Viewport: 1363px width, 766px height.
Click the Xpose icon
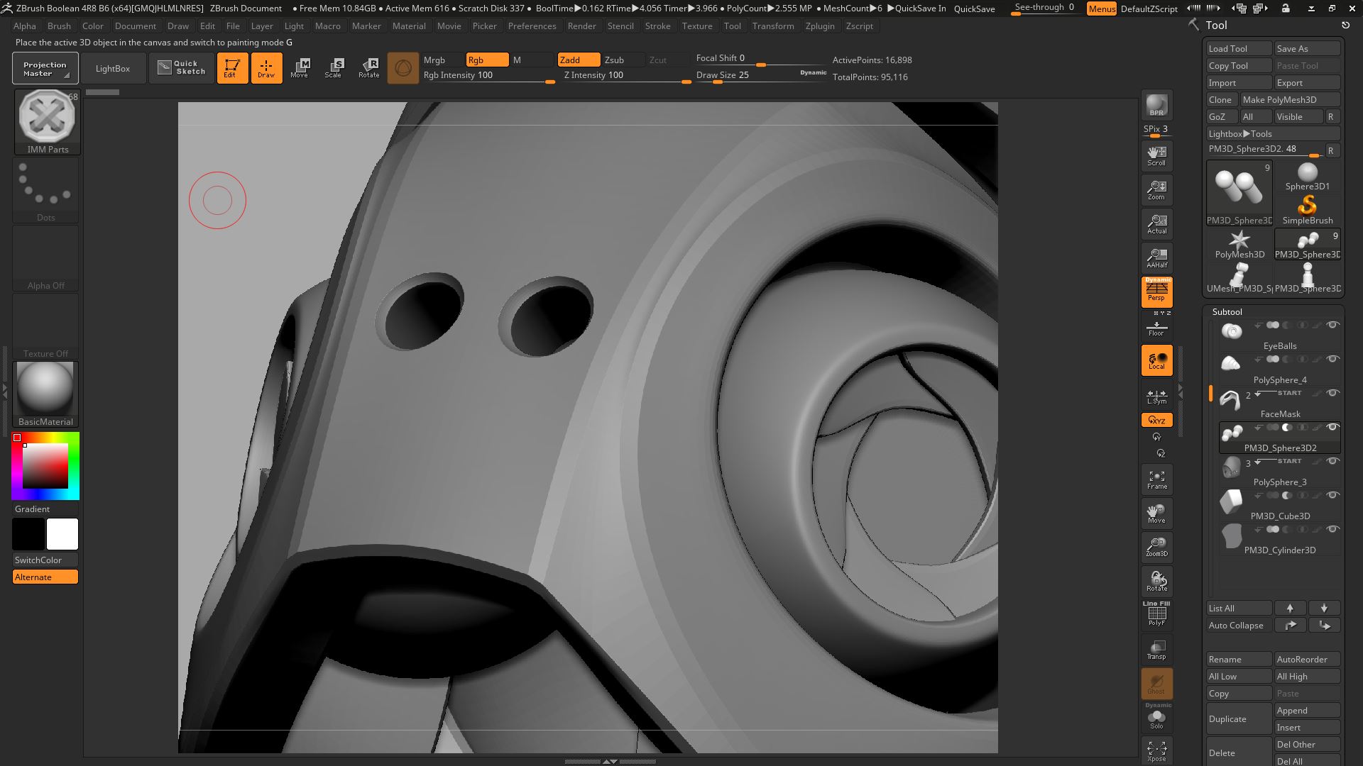1156,751
